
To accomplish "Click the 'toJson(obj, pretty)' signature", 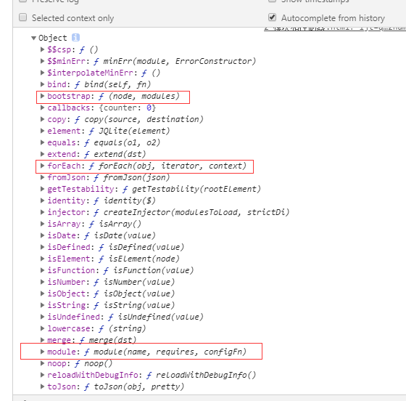I will click(x=138, y=386).
